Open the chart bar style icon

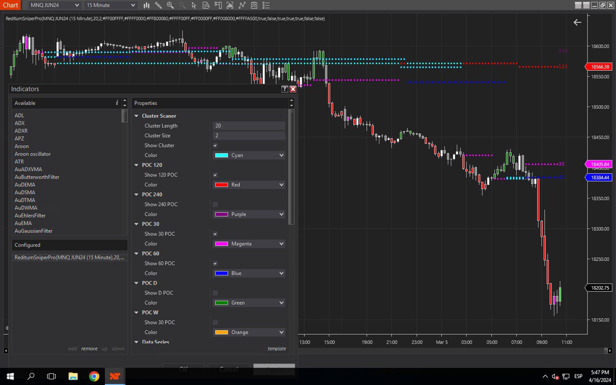pyautogui.click(x=146, y=5)
